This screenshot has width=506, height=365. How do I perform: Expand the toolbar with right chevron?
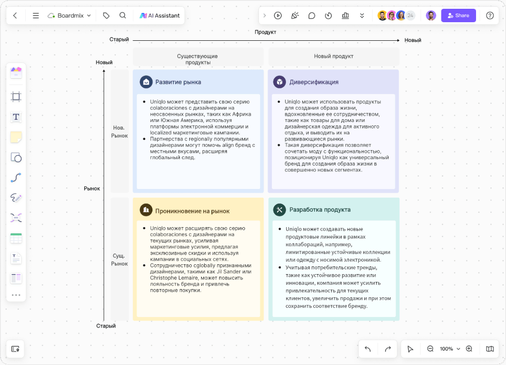pyautogui.click(x=265, y=15)
